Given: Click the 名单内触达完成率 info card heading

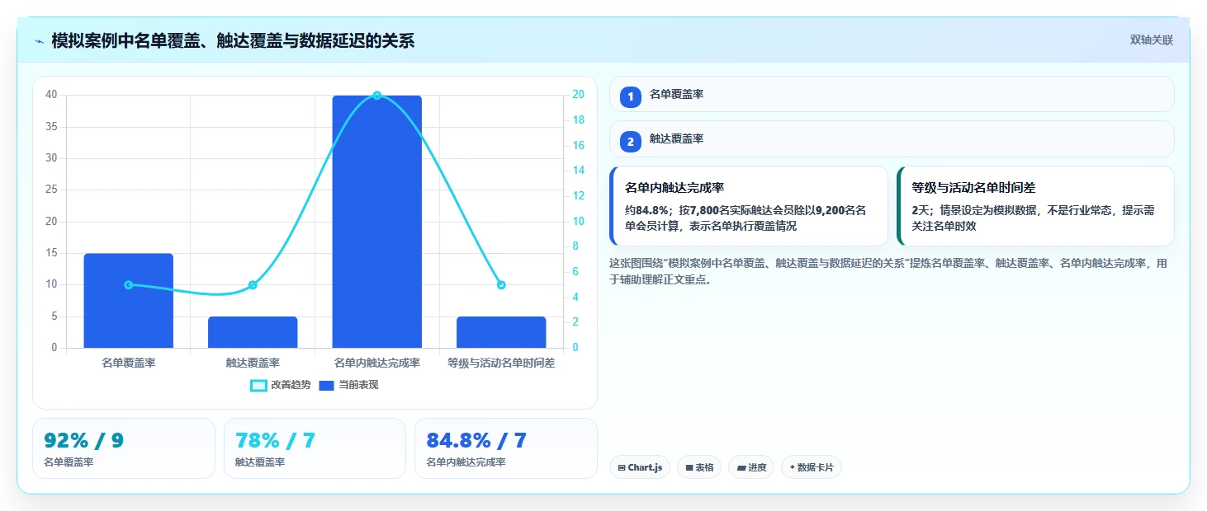Looking at the screenshot, I should (674, 188).
